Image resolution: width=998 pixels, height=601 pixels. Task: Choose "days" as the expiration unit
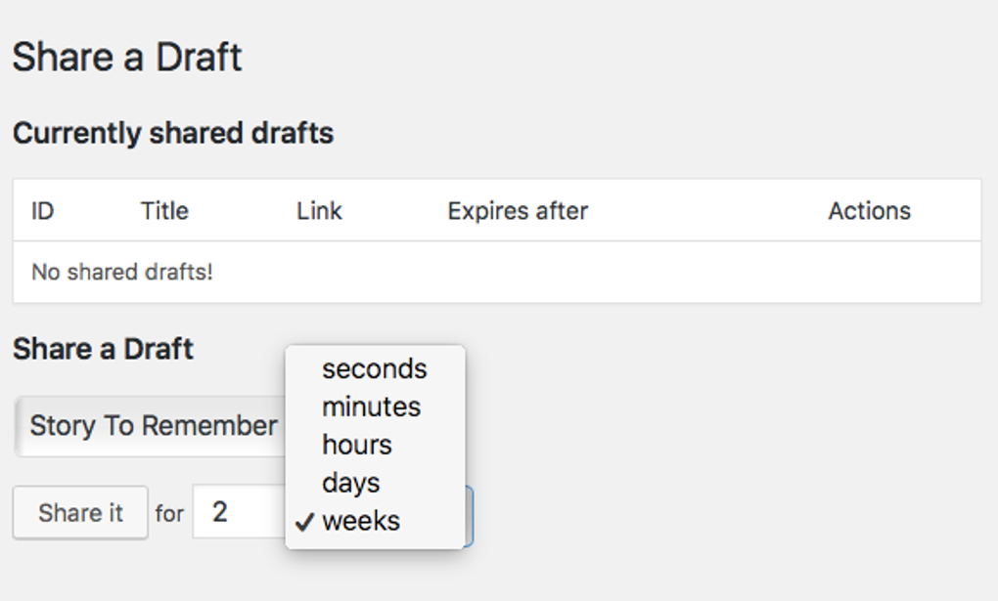[351, 482]
